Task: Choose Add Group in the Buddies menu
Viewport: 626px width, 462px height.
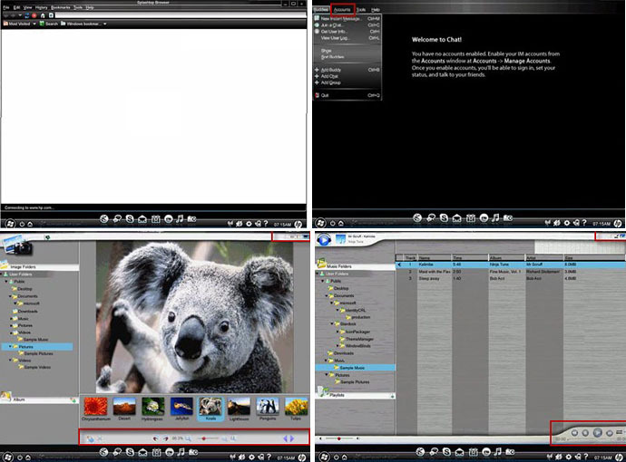Action: 347,82
